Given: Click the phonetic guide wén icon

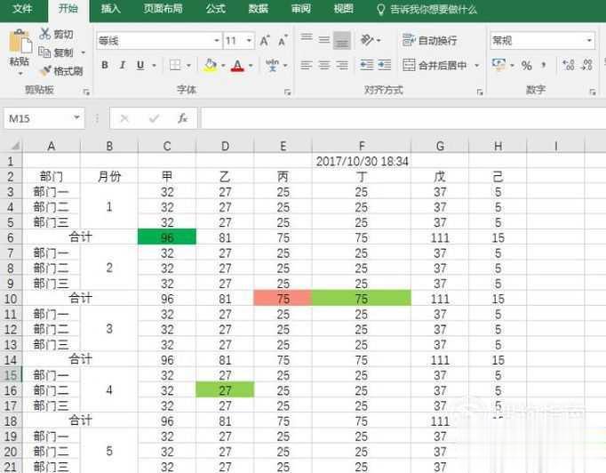Looking at the screenshot, I should click(273, 65).
